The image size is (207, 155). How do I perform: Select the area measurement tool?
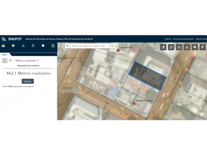5,60
